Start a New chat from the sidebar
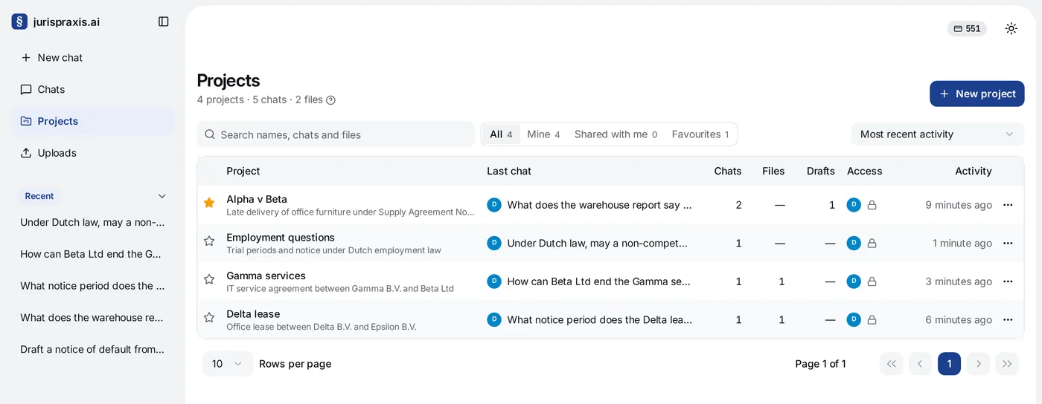The image size is (1042, 404). 92,57
